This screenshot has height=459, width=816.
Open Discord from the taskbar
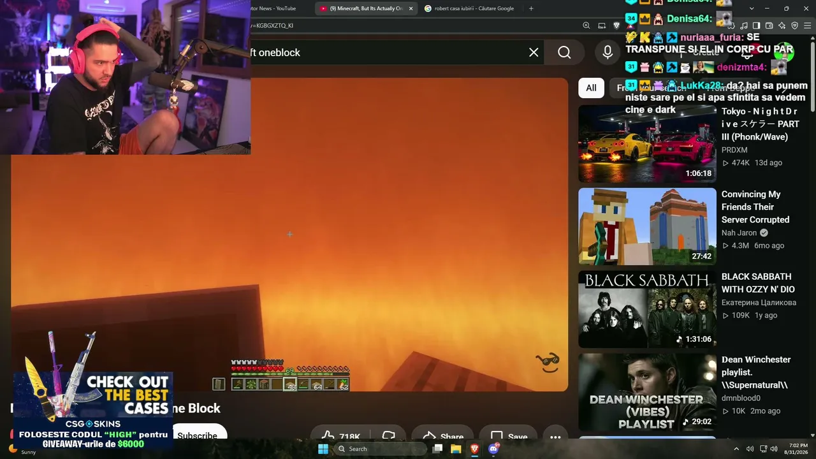(x=493, y=449)
